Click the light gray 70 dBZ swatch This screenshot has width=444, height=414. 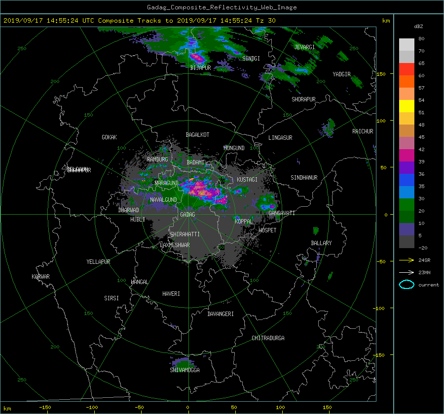tap(407, 45)
